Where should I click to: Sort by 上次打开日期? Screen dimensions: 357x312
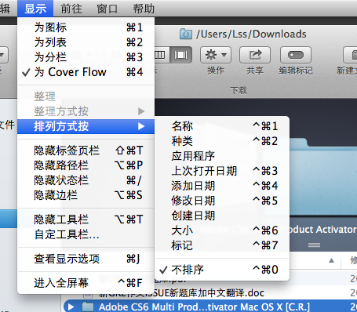[x=222, y=171]
